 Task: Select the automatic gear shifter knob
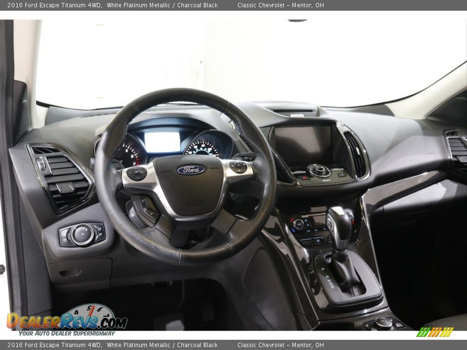click(338, 224)
